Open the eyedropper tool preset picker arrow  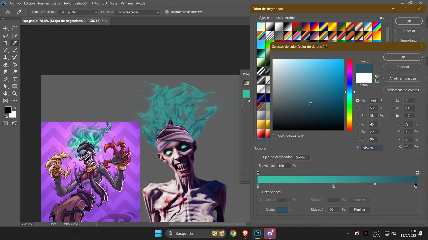click(25, 12)
